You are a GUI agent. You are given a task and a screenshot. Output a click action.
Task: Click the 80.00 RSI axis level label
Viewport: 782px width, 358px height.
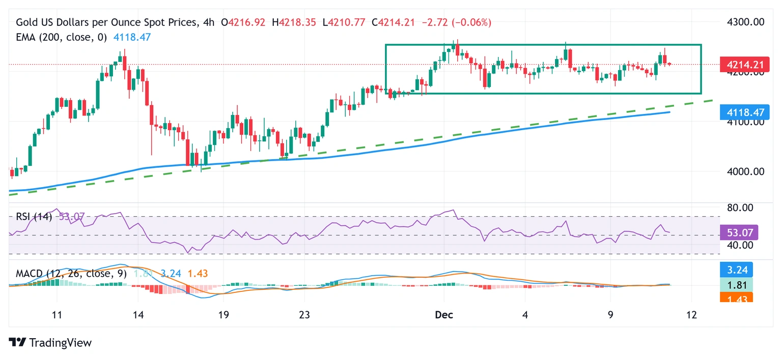click(x=740, y=207)
